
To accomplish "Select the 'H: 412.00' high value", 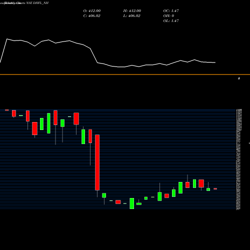I will (x=132, y=11).
